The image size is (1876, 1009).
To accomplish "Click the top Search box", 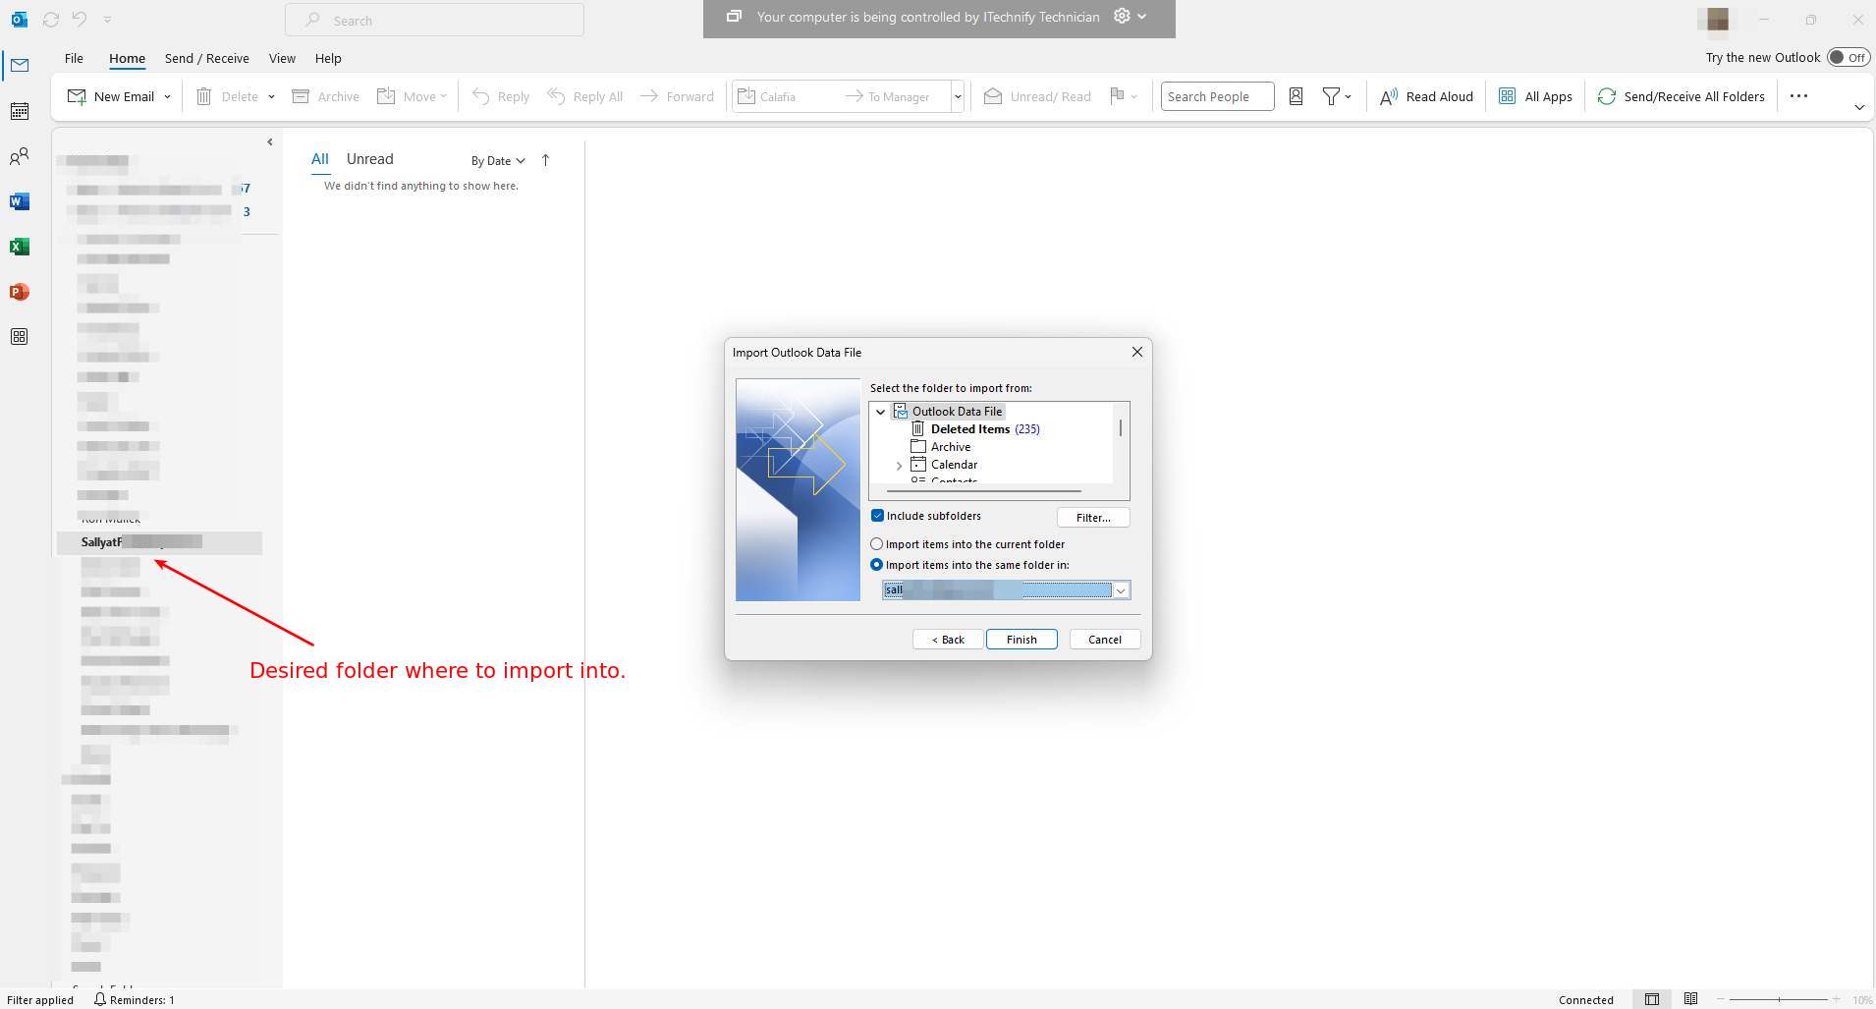I will [434, 20].
